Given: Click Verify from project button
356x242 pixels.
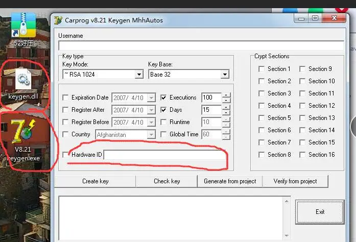Looking at the screenshot, I should point(295,181).
